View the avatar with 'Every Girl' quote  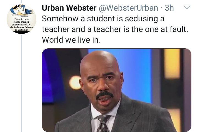pyautogui.click(x=21, y=19)
